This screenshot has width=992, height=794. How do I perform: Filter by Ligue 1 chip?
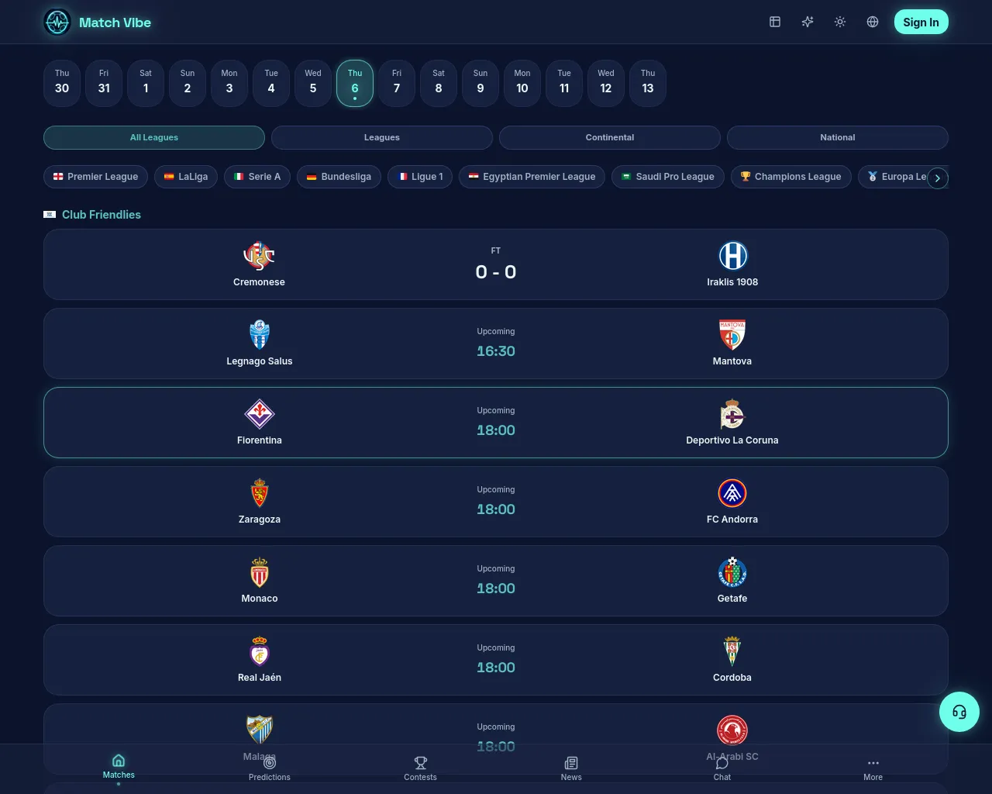point(420,177)
